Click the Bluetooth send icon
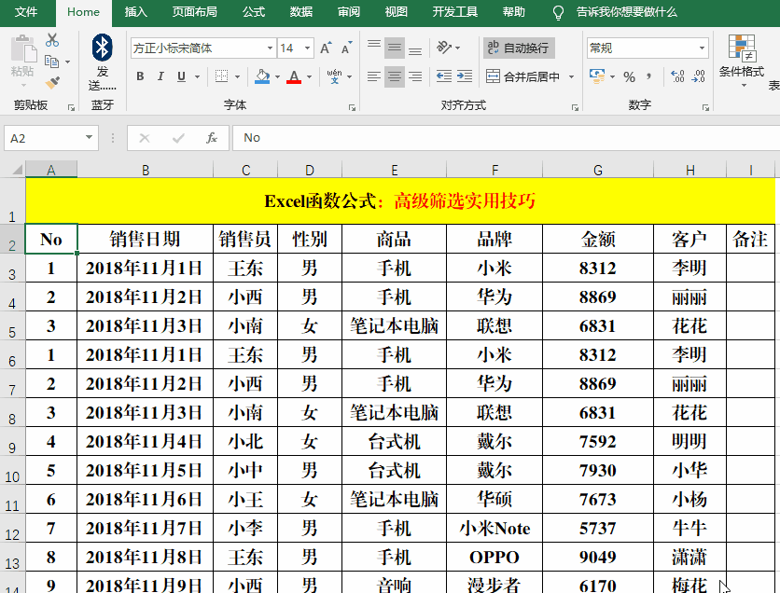780x593 pixels. click(x=102, y=47)
